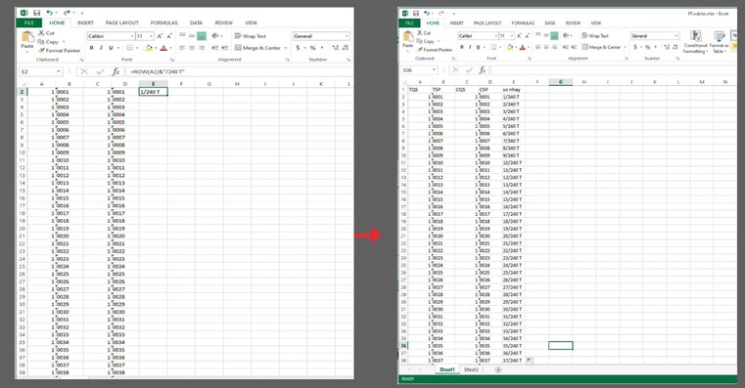Open General number format dropdown, left window
Viewport: 745px width, 388px height.
click(x=347, y=36)
